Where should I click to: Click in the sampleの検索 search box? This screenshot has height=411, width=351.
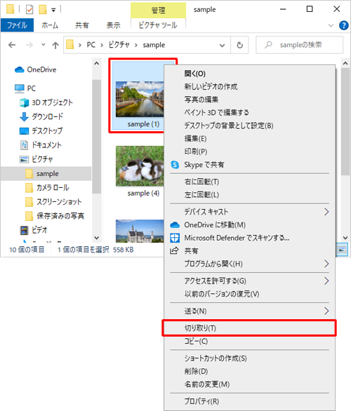[299, 45]
